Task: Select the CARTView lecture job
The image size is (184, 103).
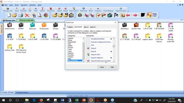Action: 159,38
